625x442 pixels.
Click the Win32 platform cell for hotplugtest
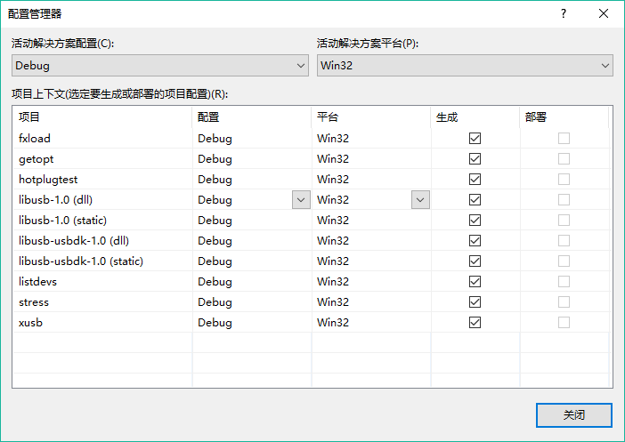coord(371,180)
